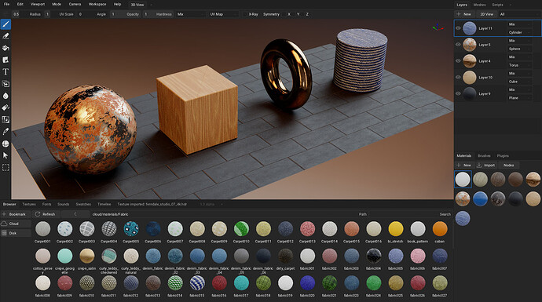542x302 pixels.
Task: Open Layer 5 Sphere object dropdown
Action: (x=519, y=49)
